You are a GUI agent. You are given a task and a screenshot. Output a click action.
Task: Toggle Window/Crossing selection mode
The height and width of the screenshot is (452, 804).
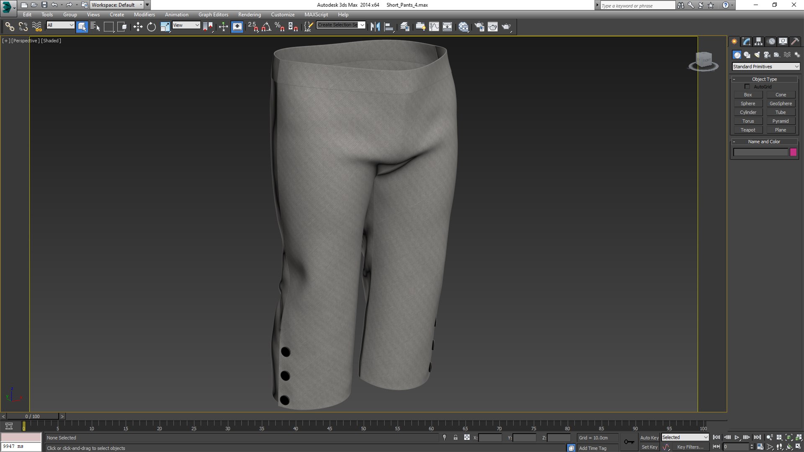point(122,27)
